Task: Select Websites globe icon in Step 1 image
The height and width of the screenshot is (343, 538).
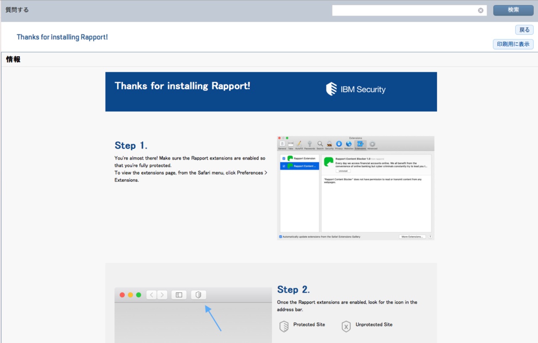Action: click(x=349, y=145)
